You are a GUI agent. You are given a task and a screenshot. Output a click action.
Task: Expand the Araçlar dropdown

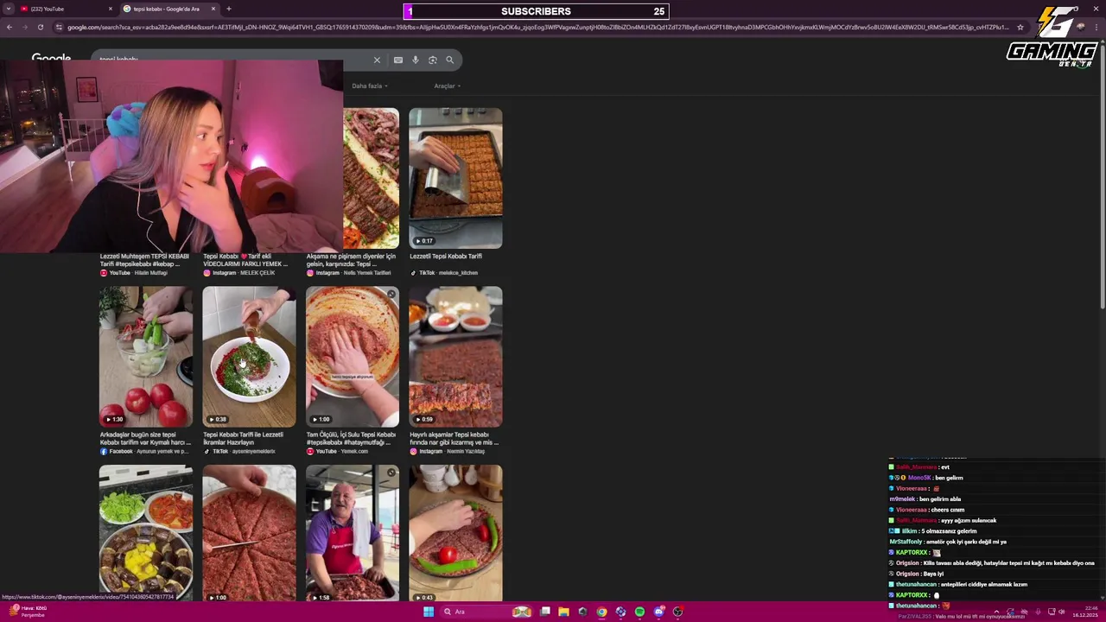tap(447, 86)
